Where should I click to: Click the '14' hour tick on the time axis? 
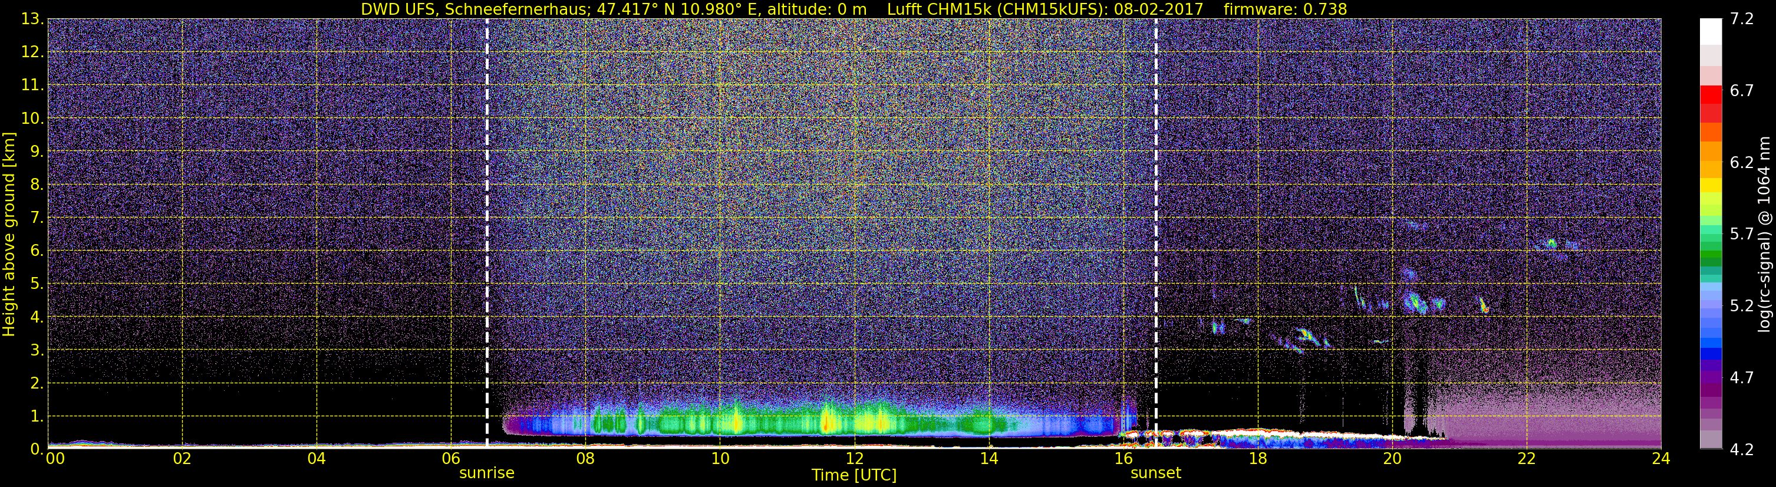point(989,459)
